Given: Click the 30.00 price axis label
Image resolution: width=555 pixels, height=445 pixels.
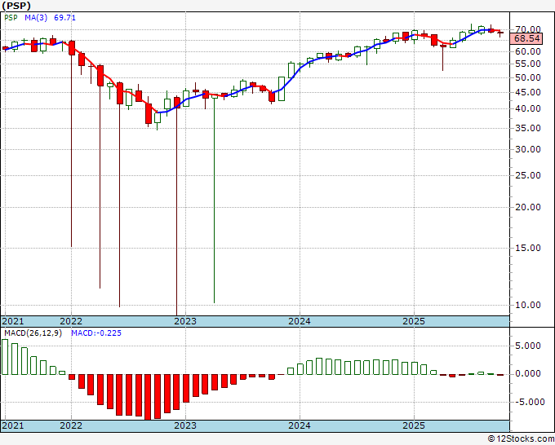Looking at the screenshot, I should [x=527, y=149].
